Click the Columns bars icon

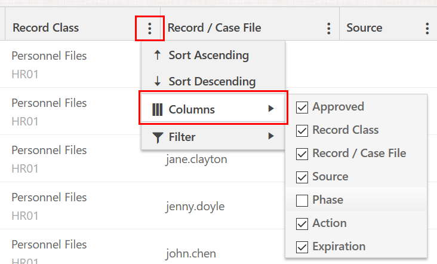(158, 109)
